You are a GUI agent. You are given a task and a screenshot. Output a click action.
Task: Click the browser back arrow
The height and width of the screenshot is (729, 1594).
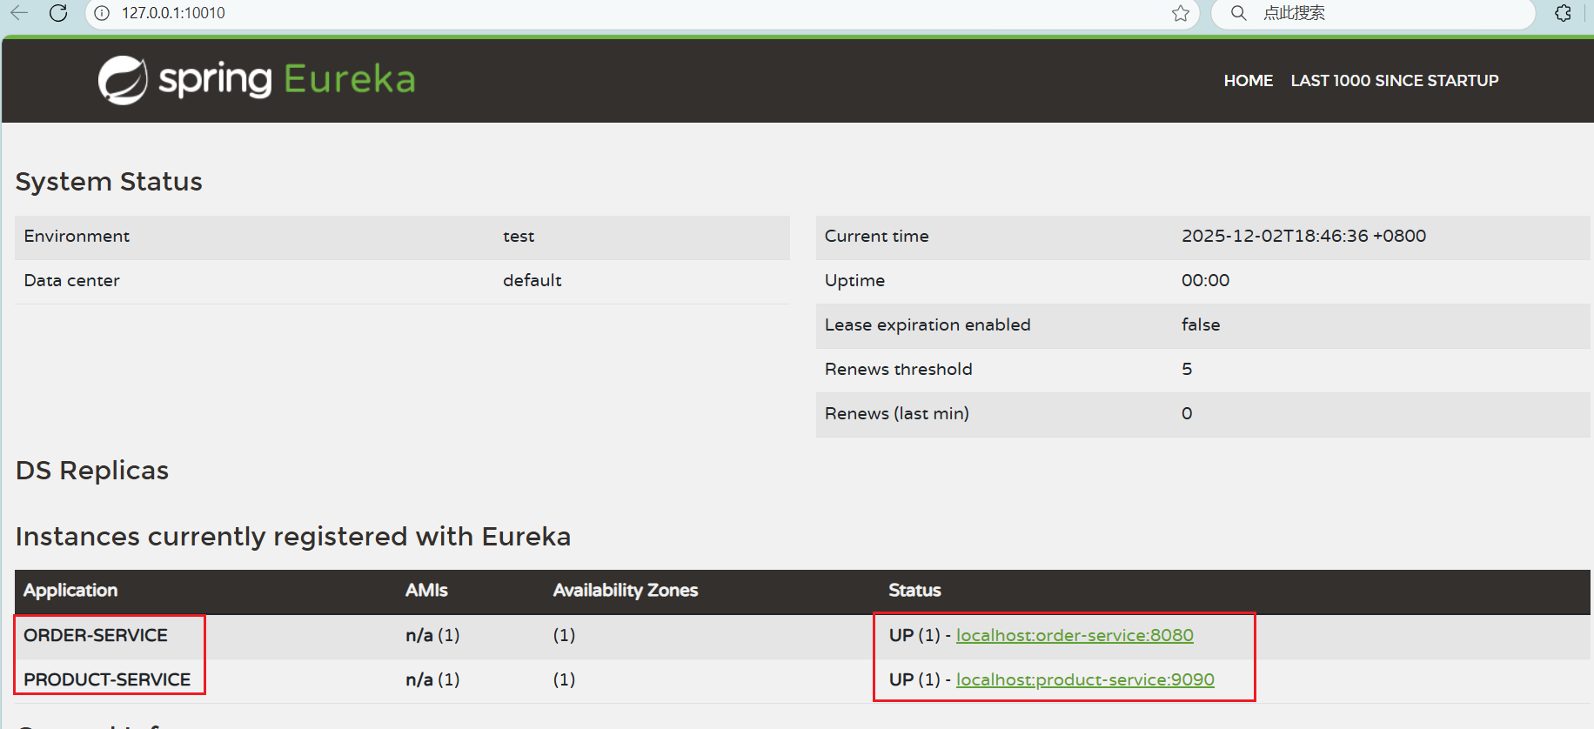[x=19, y=13]
